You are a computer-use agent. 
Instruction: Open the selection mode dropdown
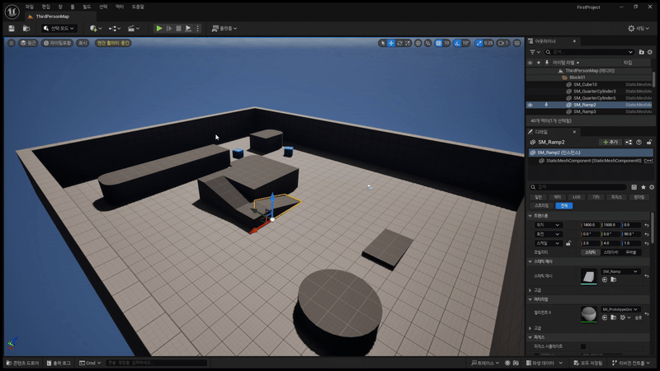tap(59, 28)
